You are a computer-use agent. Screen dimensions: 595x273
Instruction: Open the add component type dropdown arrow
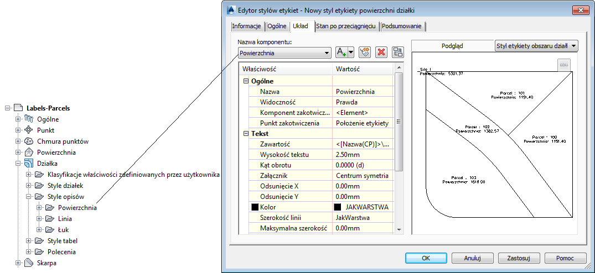(351, 53)
